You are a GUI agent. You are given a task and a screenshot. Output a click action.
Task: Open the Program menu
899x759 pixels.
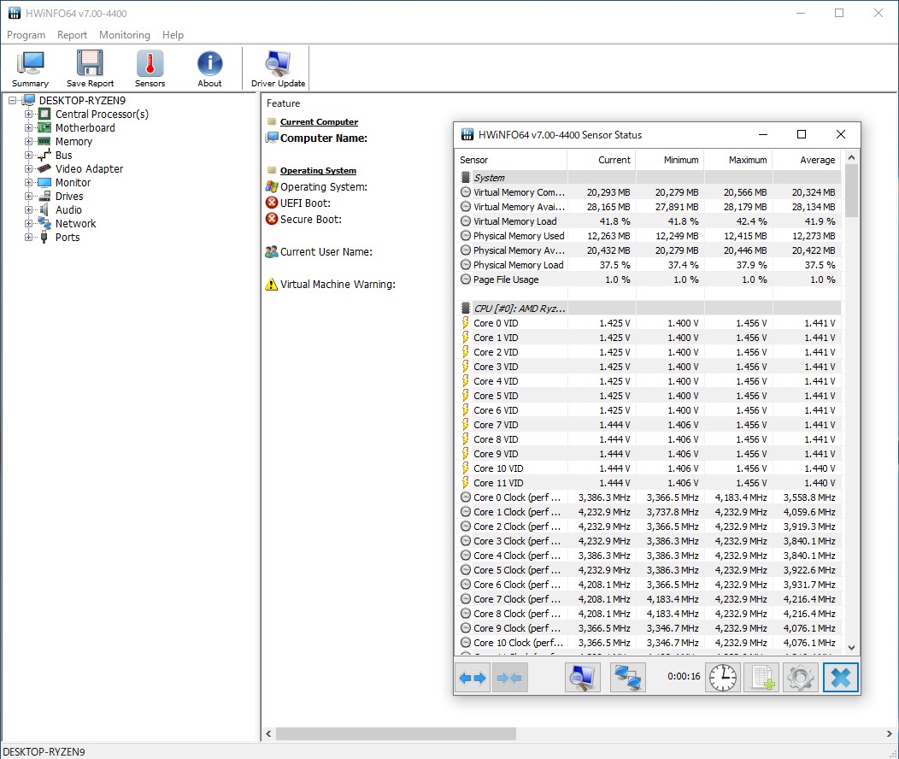point(26,35)
